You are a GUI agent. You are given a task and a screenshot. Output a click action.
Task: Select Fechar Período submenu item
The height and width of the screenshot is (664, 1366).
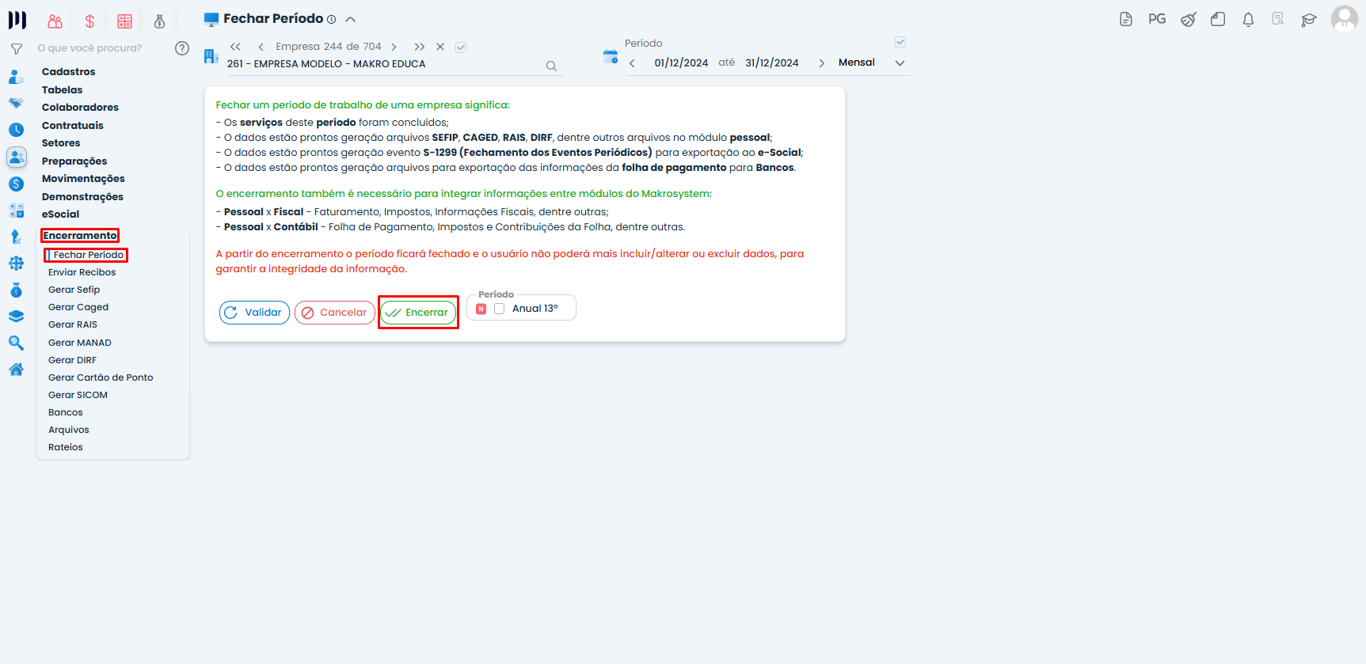point(88,255)
